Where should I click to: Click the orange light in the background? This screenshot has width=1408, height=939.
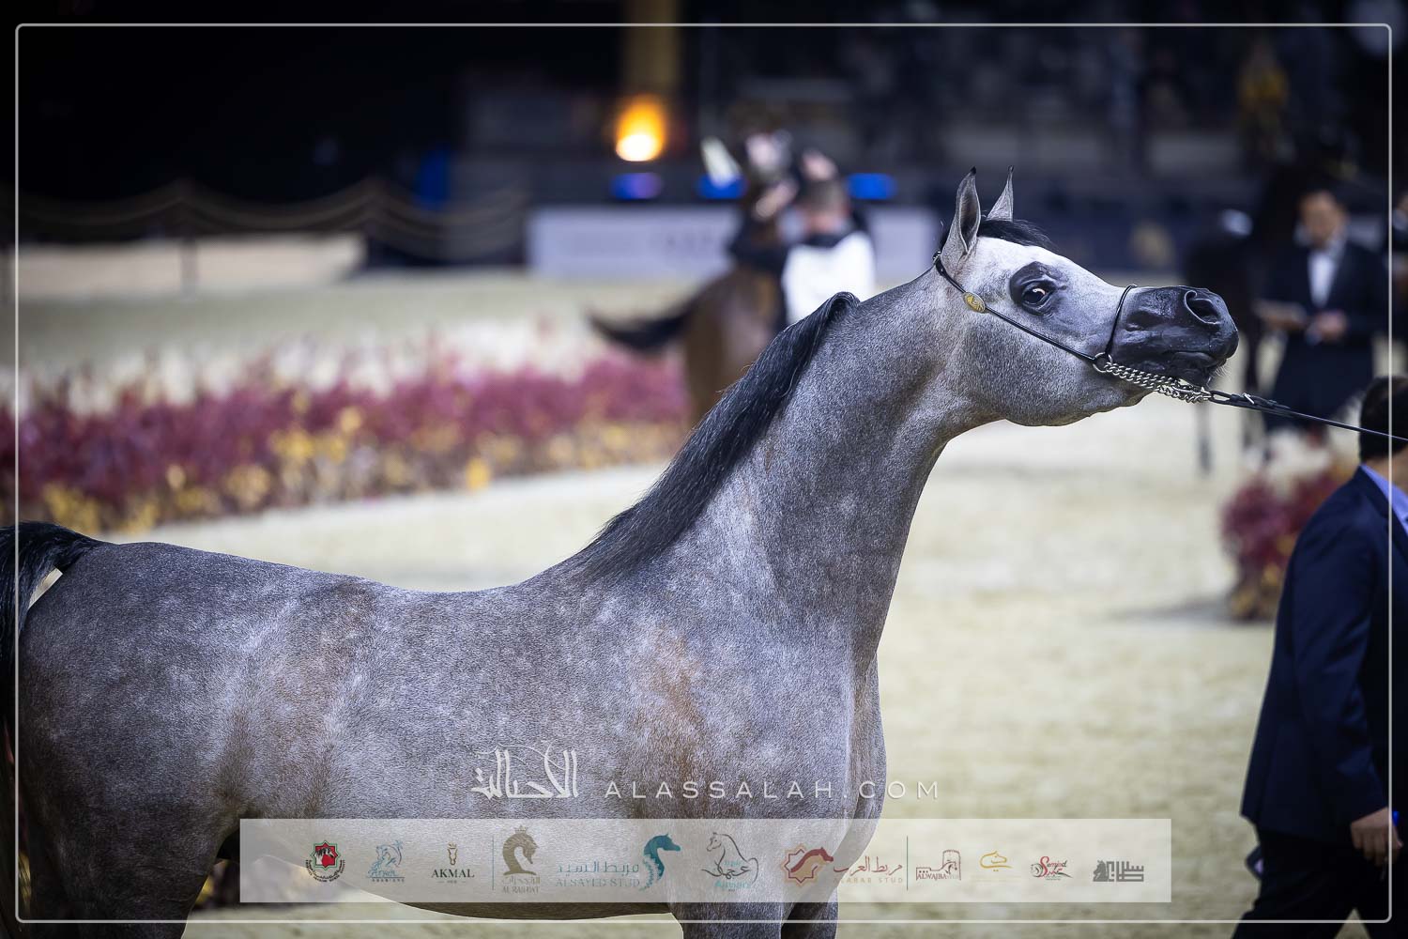coord(640,134)
